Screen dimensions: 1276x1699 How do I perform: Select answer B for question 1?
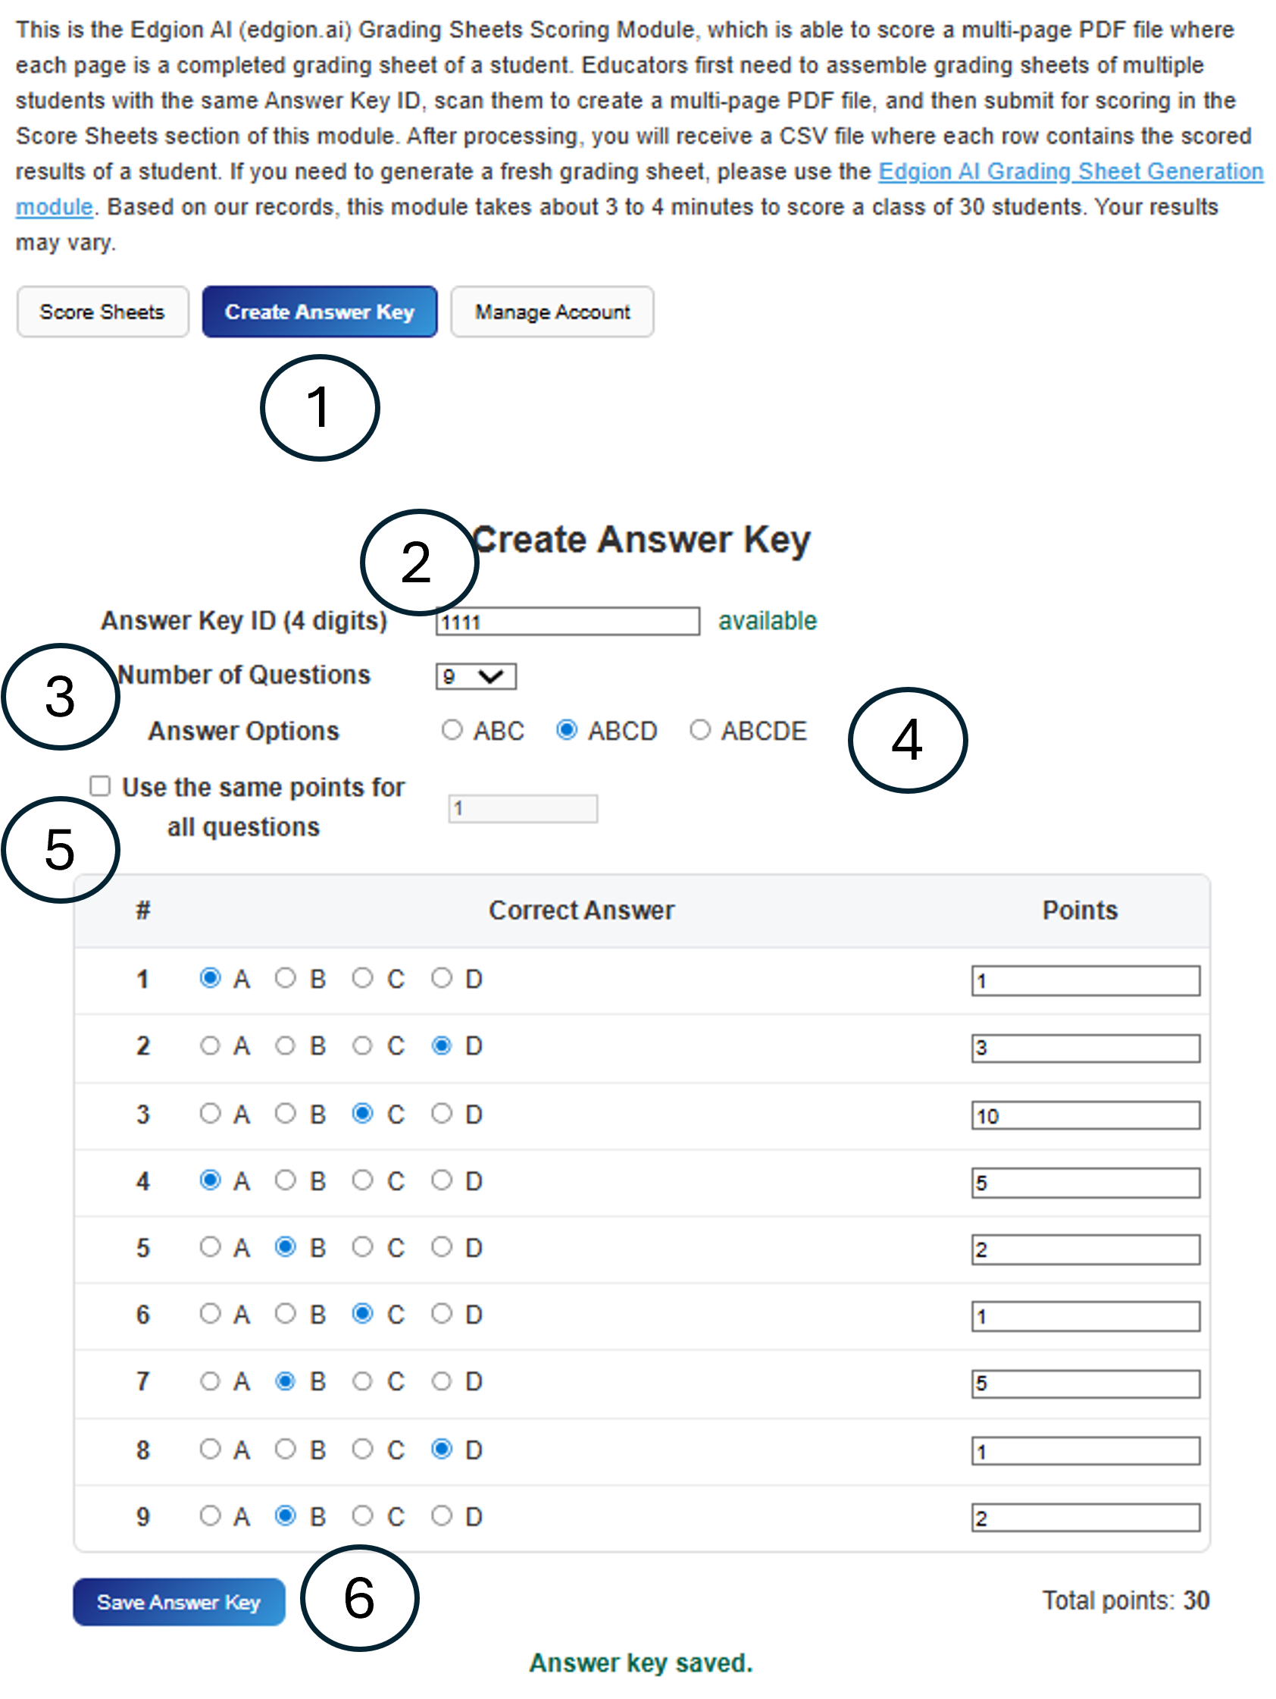[286, 979]
